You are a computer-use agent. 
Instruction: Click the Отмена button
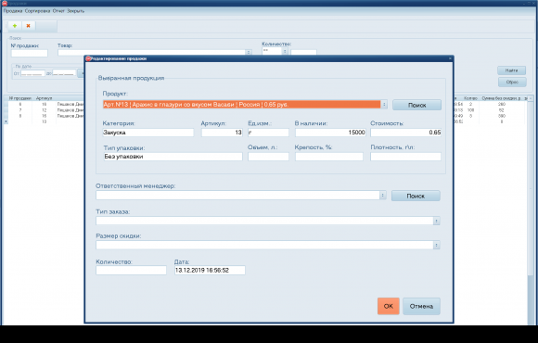[421, 306]
